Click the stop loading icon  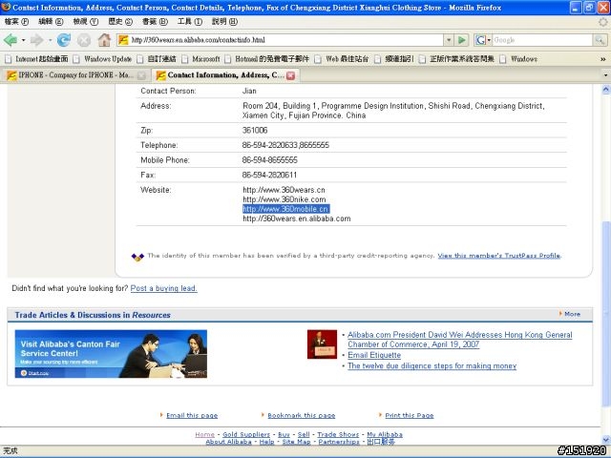(84, 40)
